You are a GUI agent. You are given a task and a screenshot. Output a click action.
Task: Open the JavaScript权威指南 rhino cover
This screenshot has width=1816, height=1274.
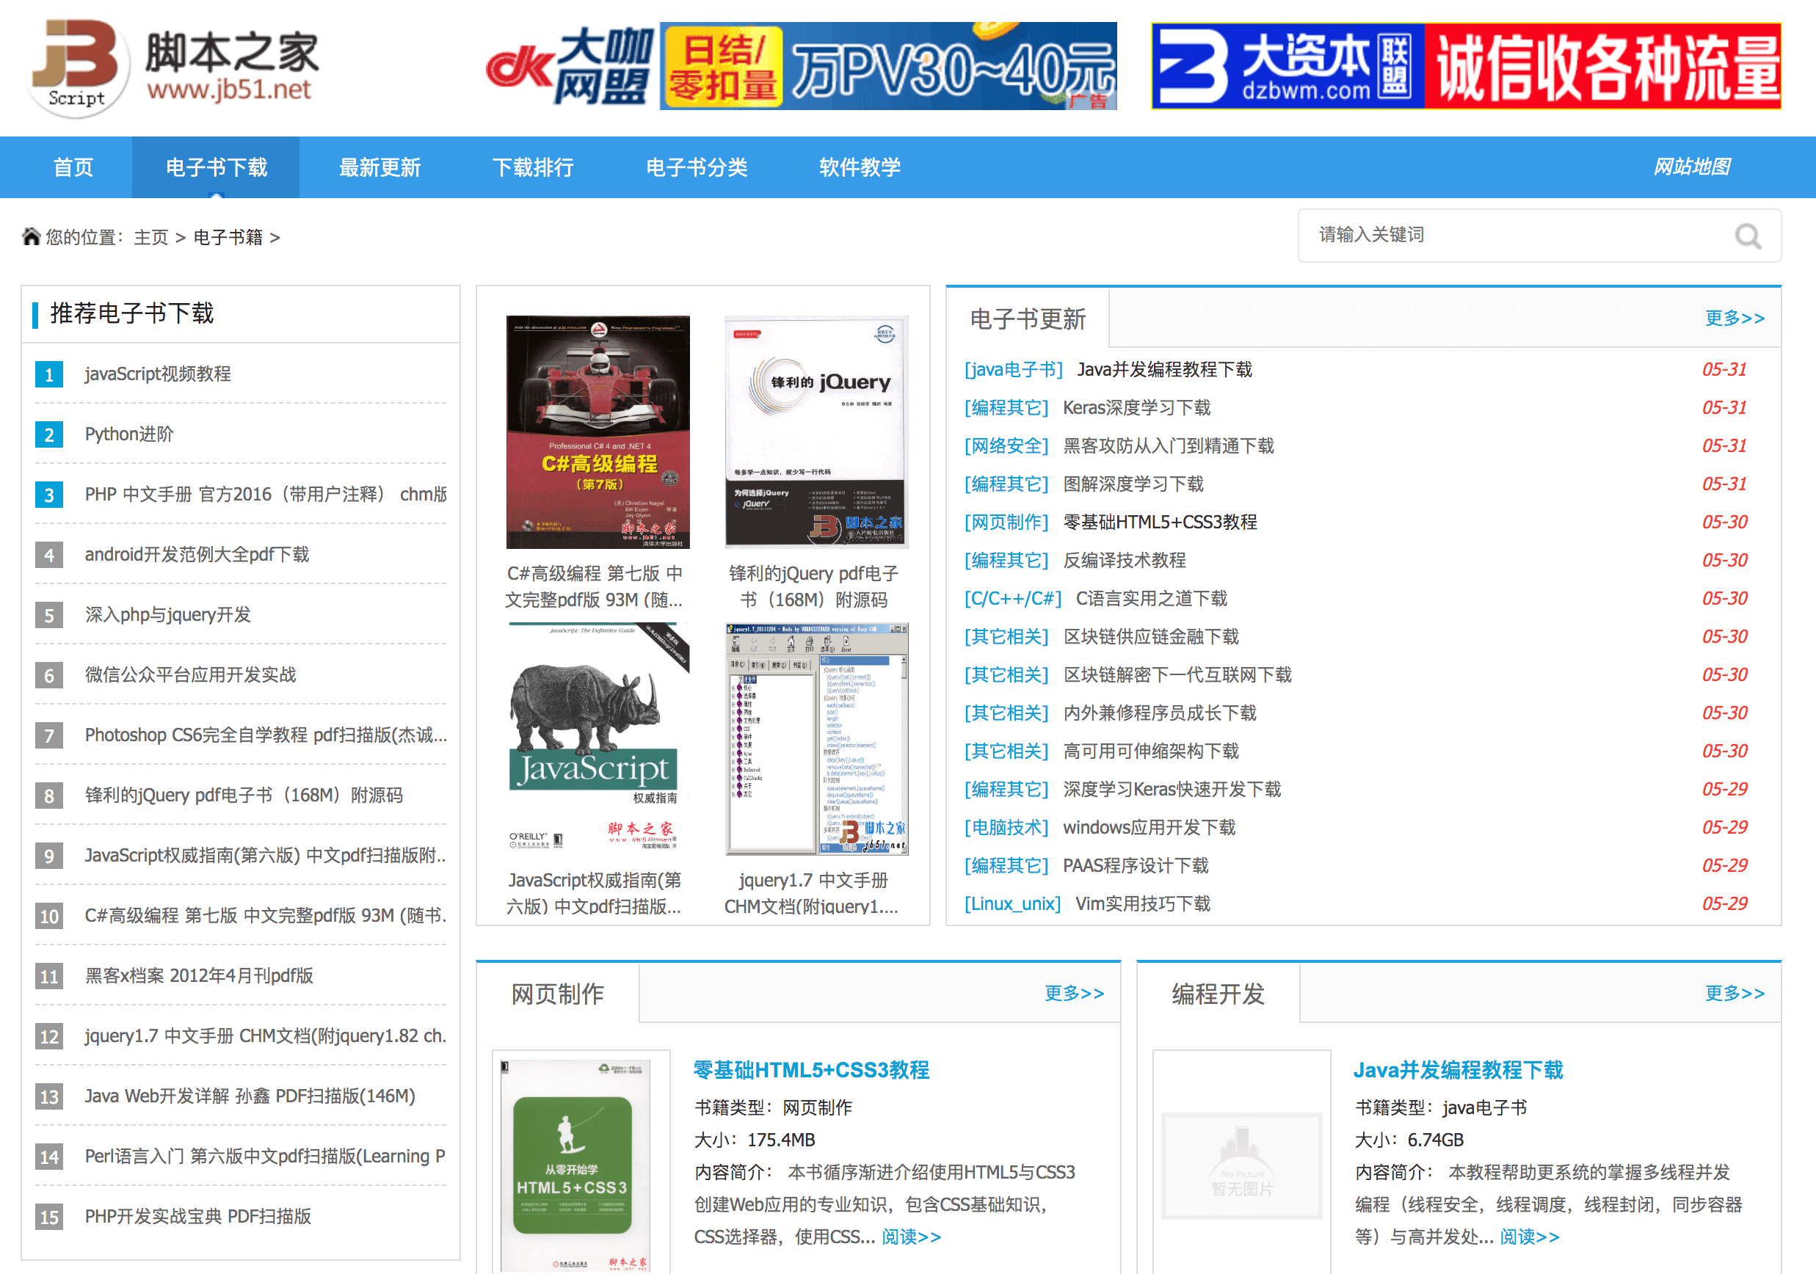pyautogui.click(x=598, y=738)
